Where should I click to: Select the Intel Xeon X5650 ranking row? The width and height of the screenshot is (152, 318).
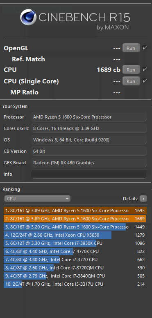(x=75, y=235)
